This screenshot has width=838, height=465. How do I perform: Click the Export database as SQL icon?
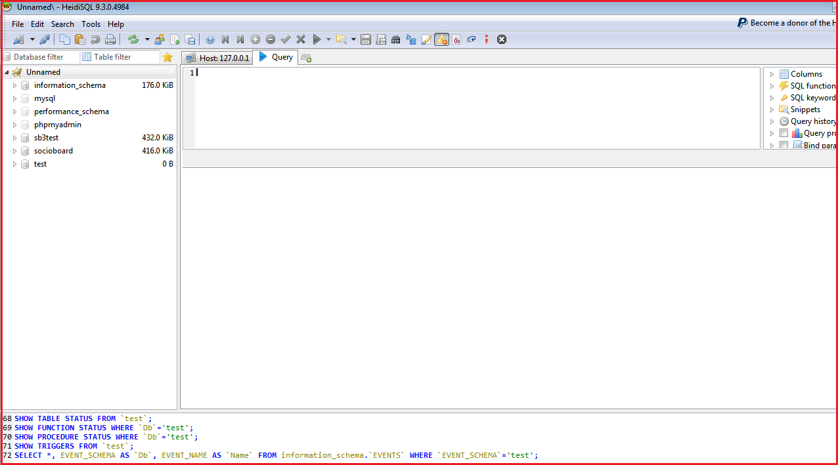point(190,39)
